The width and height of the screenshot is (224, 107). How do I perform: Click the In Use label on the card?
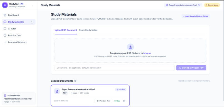[x=117, y=101]
